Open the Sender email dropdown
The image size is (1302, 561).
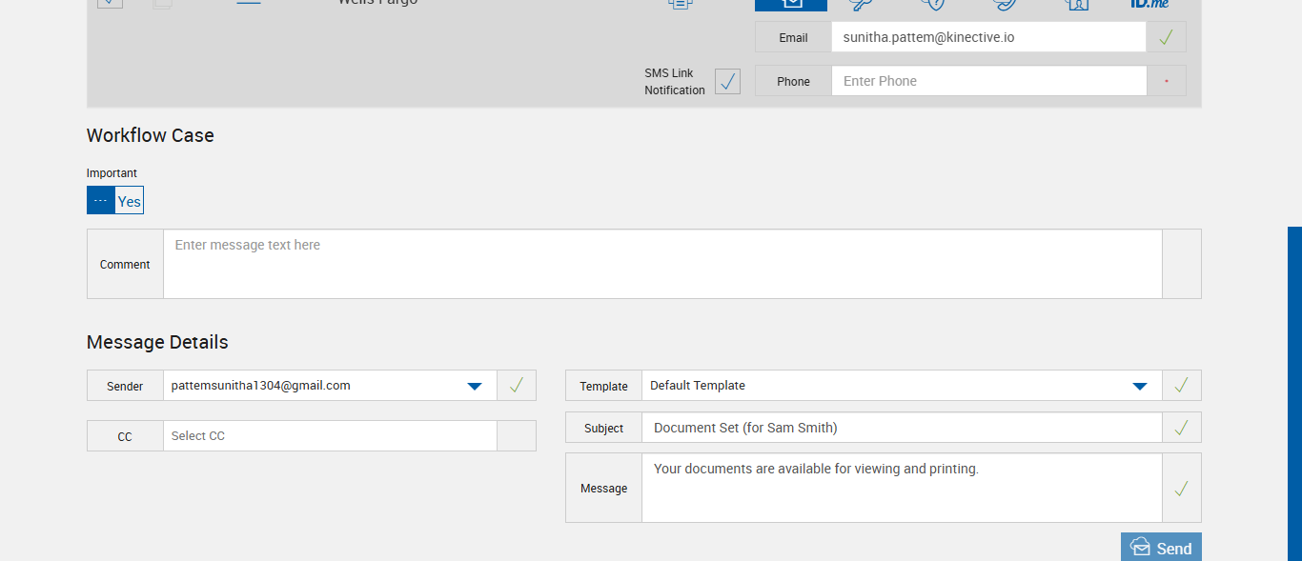point(474,386)
